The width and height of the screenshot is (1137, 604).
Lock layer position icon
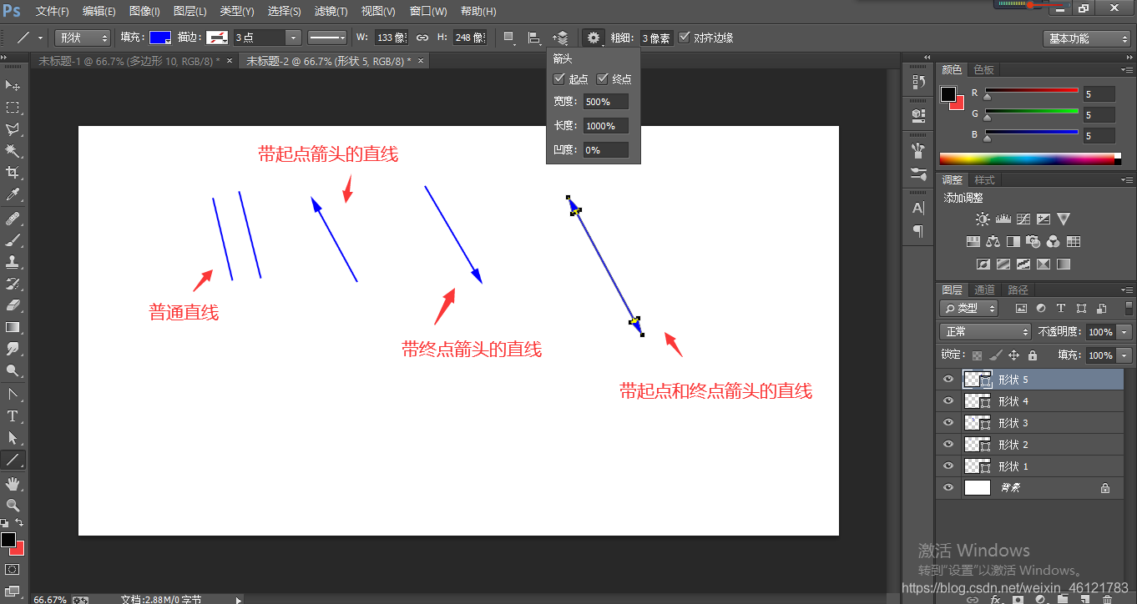coord(1014,355)
